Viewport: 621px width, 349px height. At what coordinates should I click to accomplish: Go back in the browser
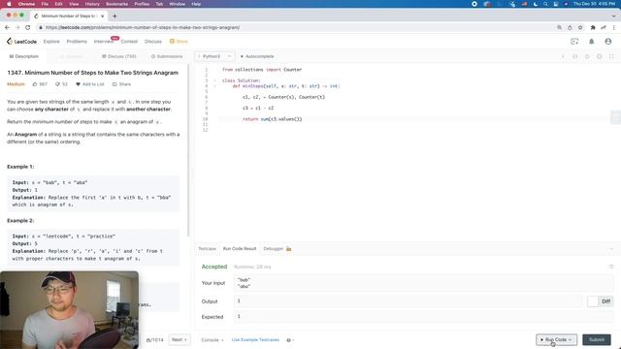click(7, 27)
